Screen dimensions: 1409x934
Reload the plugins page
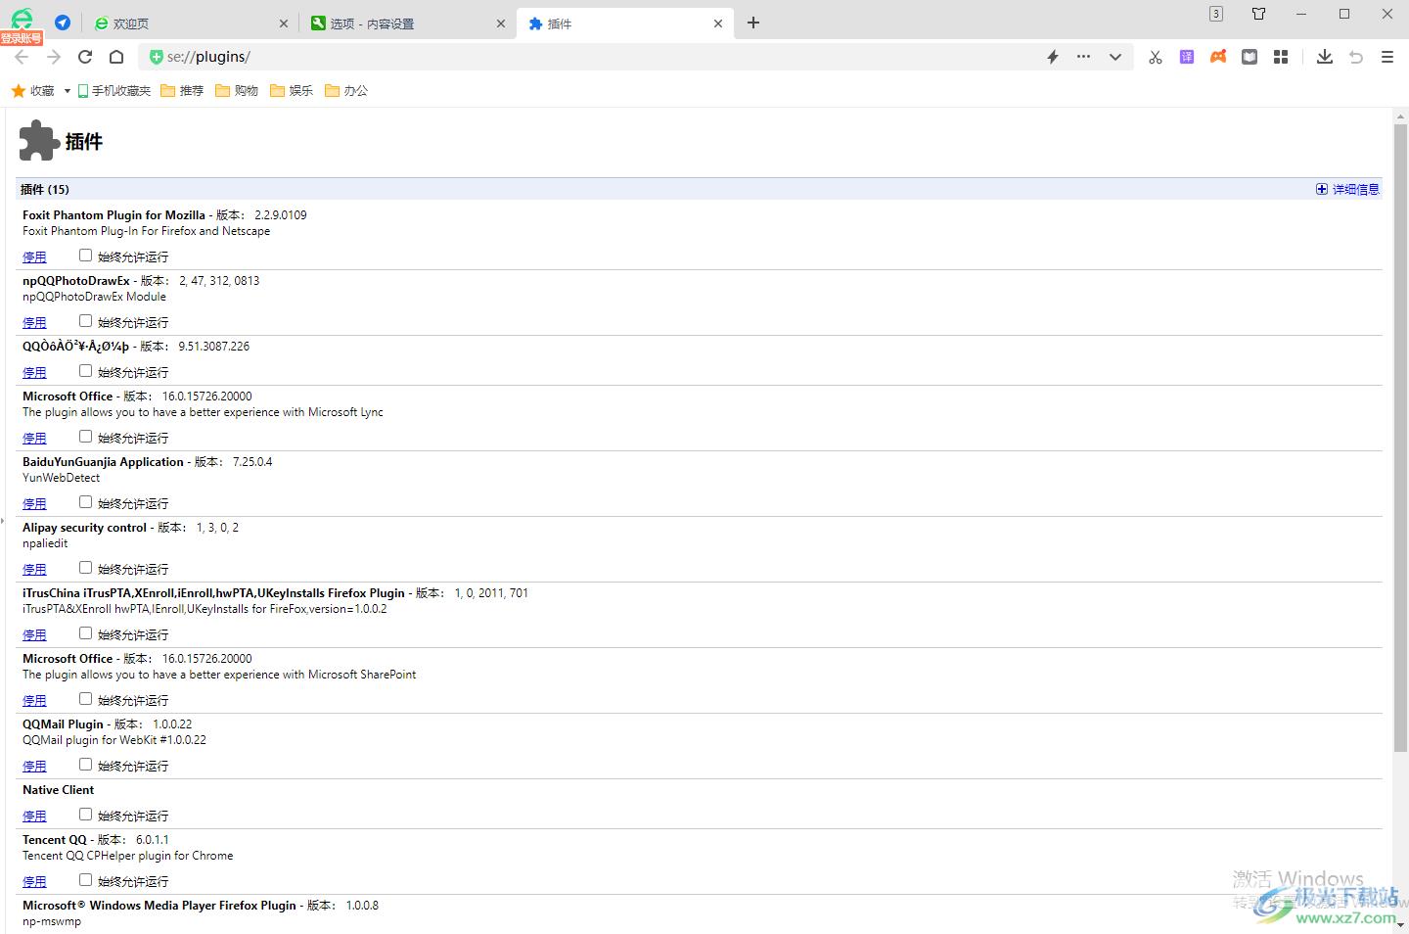pyautogui.click(x=85, y=57)
